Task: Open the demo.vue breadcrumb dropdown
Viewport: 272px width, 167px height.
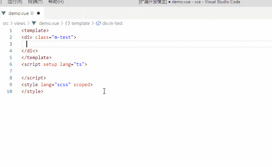Action: tap(49, 23)
